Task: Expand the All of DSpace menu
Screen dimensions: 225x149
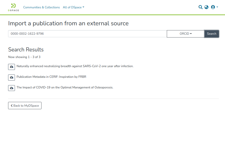Action: click(x=73, y=7)
